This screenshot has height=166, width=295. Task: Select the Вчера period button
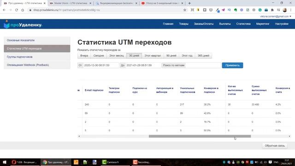point(84,56)
